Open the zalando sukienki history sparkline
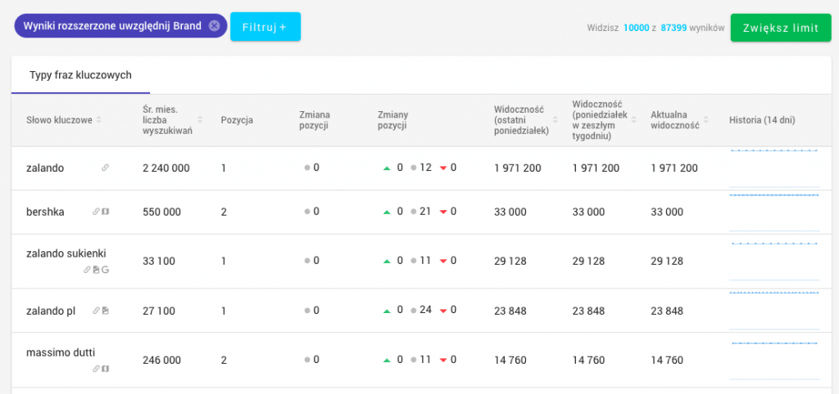This screenshot has height=394, width=839. click(775, 261)
